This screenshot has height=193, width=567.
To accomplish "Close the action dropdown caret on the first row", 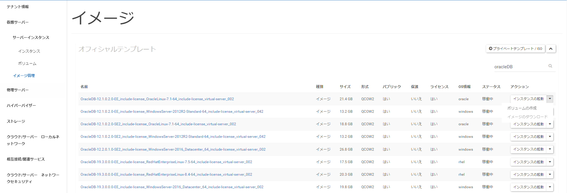I will click(550, 99).
